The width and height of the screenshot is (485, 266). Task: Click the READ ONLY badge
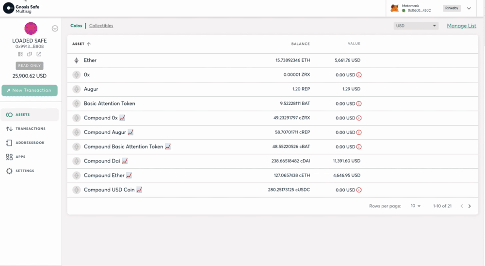(30, 66)
